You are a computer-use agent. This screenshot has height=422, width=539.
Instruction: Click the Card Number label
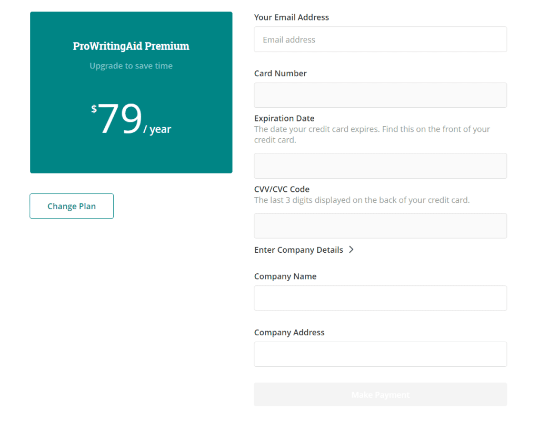pos(280,74)
